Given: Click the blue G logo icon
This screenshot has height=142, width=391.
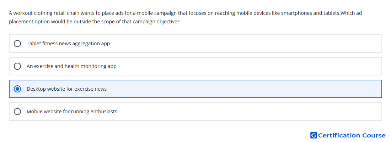Looking at the screenshot, I should (314, 135).
